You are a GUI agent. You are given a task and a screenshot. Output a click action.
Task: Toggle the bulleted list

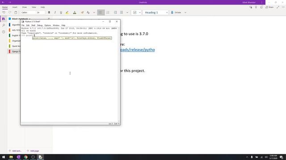point(101,12)
